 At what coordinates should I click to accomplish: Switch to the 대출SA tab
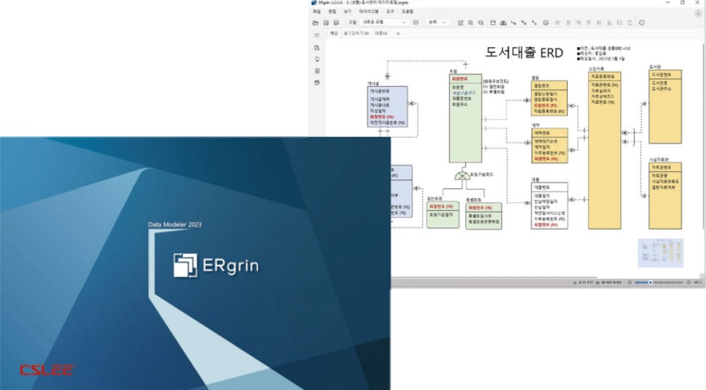[381, 33]
